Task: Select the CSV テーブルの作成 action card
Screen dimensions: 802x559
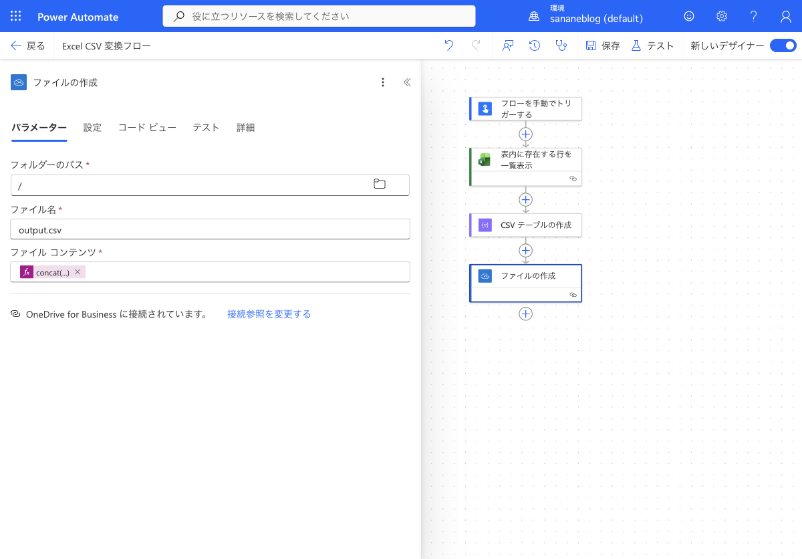Action: tap(525, 225)
